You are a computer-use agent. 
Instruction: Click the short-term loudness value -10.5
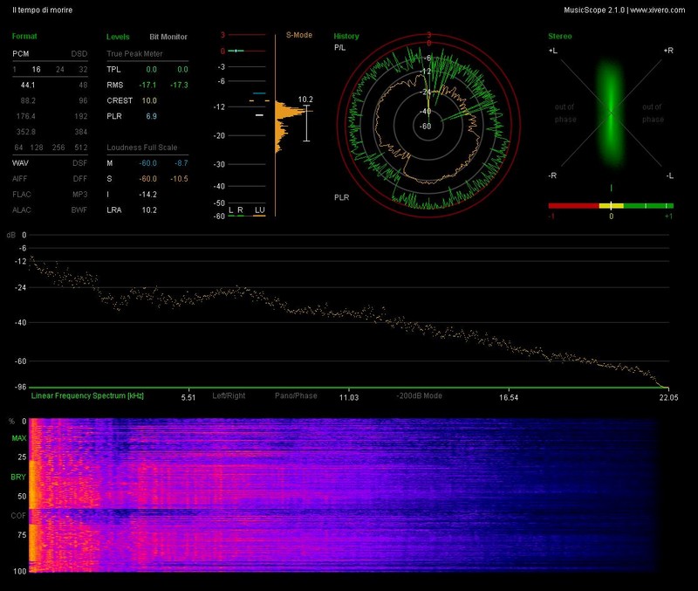[180, 179]
